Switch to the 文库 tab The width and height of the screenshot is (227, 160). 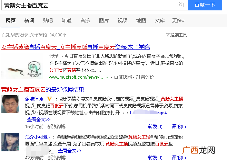(160, 20)
